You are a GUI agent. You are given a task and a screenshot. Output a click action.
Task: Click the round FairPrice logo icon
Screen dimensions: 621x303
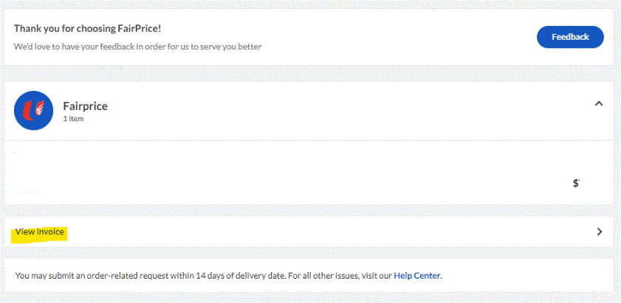click(33, 110)
